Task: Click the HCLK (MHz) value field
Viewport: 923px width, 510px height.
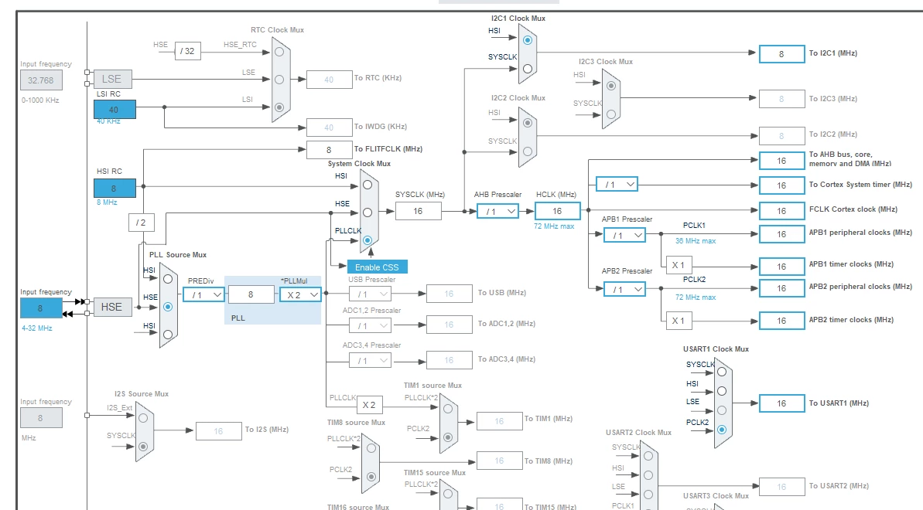Action: (558, 211)
